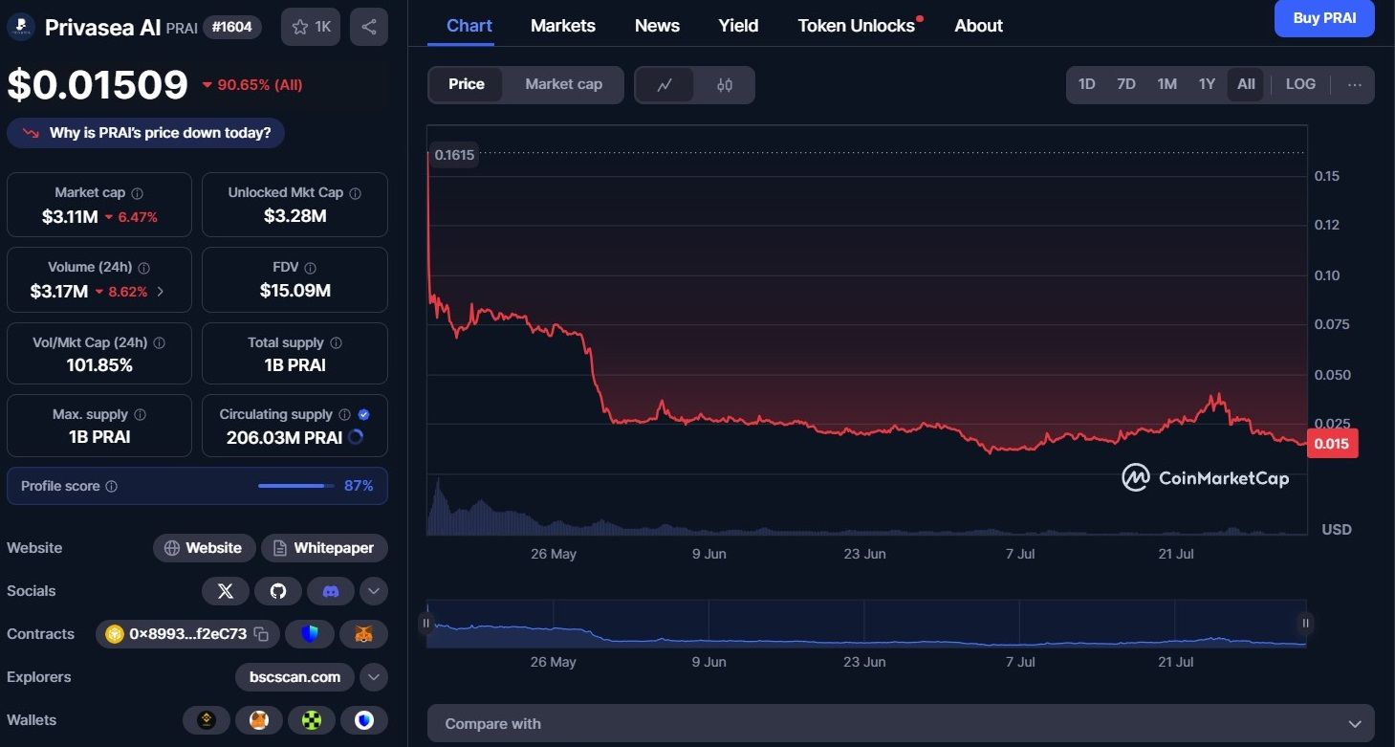Select the All time range
This screenshot has width=1395, height=747.
1246,84
